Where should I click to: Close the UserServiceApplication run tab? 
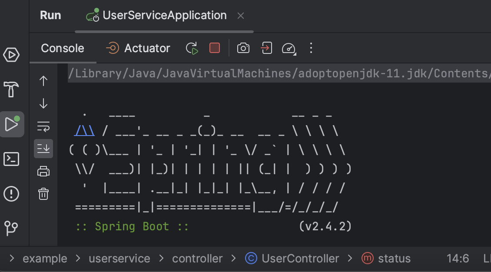(x=240, y=16)
